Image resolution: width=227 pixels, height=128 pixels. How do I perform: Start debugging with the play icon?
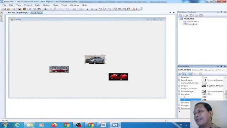coord(87,9)
